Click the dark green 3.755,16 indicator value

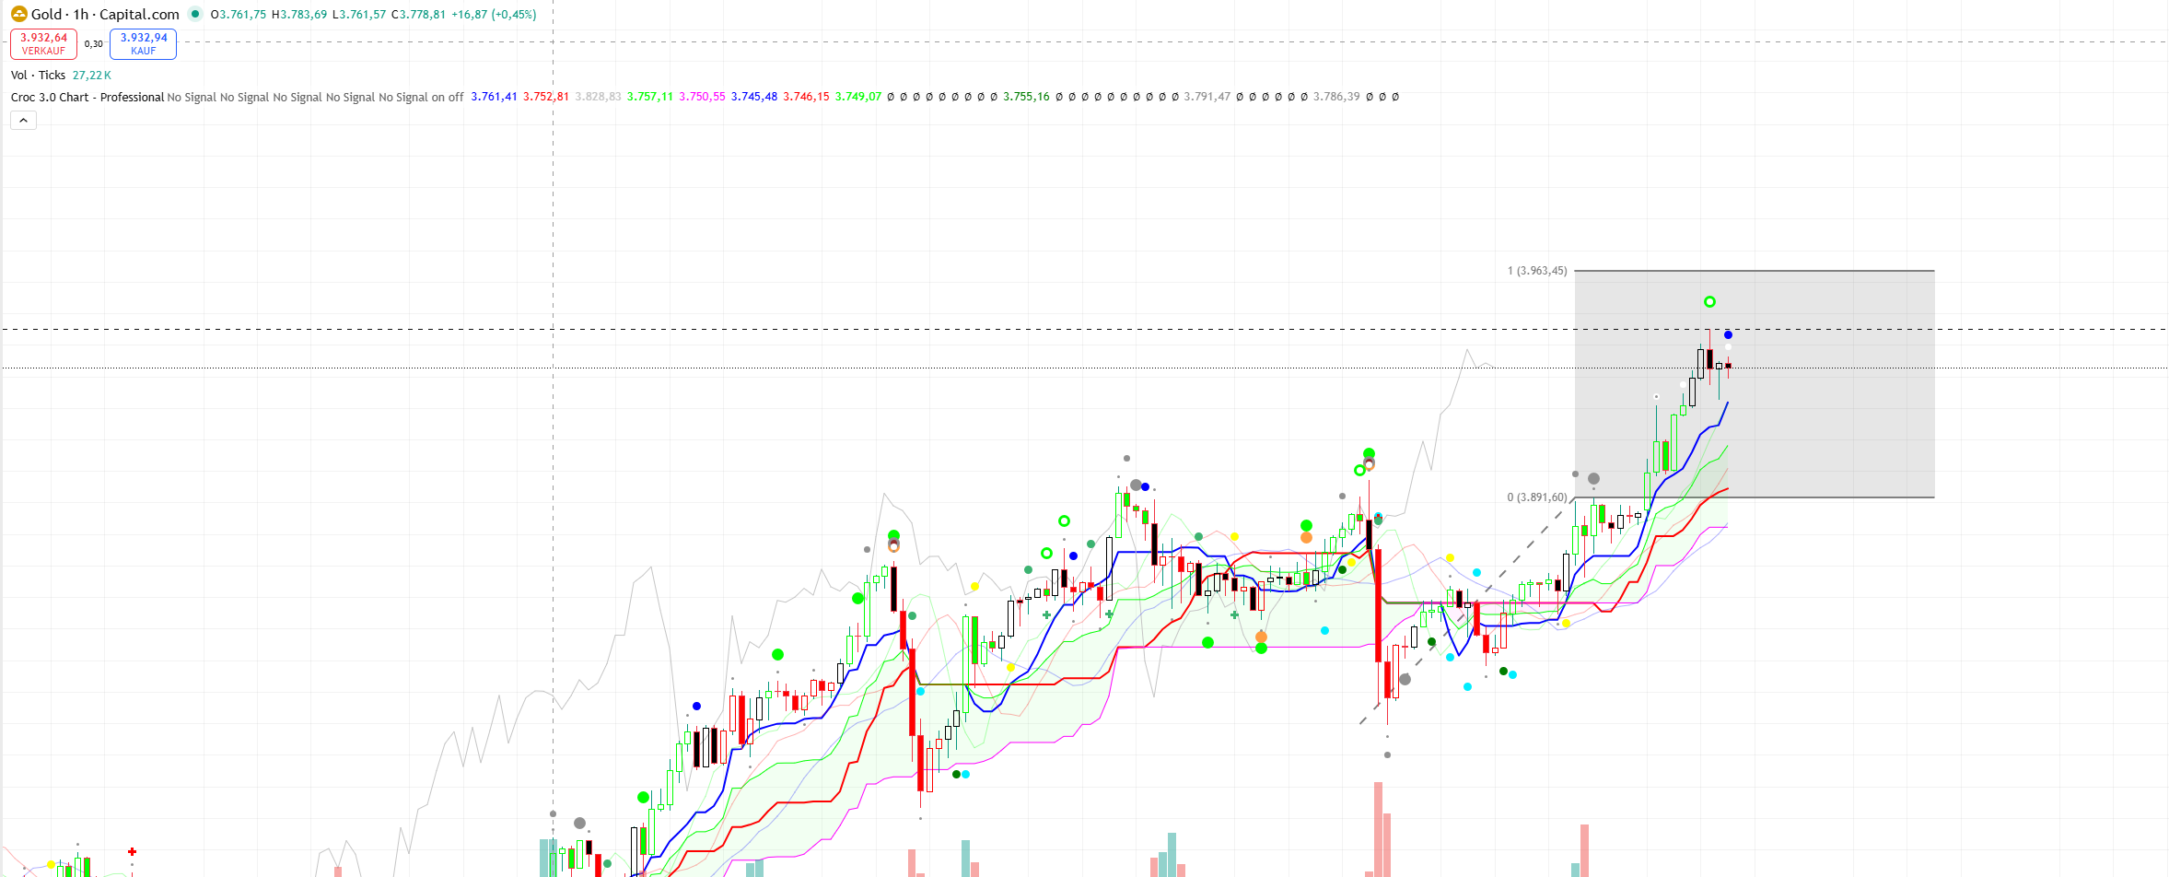click(x=1026, y=97)
